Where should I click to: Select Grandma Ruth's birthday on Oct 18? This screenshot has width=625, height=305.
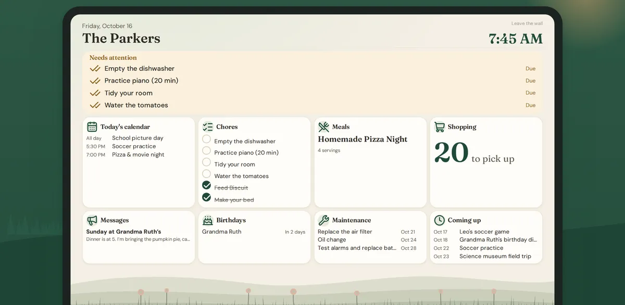pos(485,240)
